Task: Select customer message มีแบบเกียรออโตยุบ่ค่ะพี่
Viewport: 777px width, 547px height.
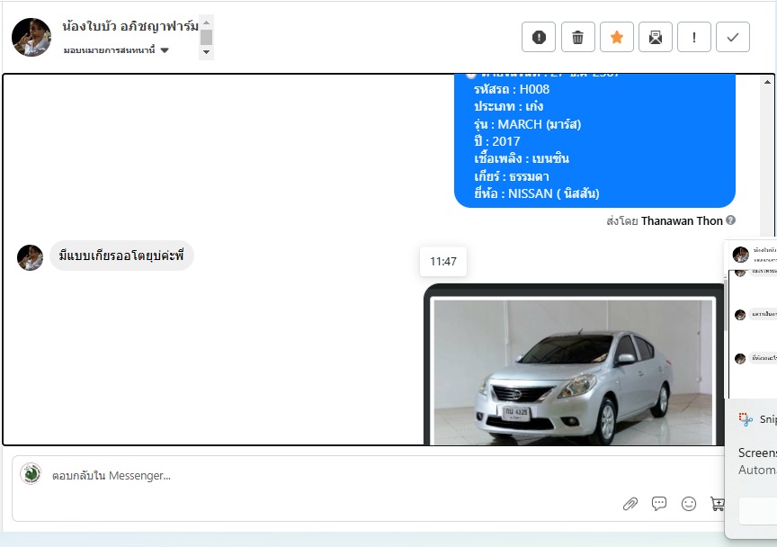Action: [x=121, y=256]
